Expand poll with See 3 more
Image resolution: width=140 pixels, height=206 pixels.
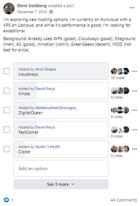61,184
